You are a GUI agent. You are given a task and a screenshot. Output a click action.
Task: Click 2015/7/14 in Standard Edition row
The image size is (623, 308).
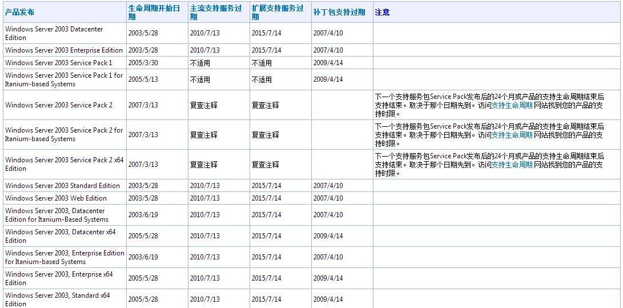[266, 186]
